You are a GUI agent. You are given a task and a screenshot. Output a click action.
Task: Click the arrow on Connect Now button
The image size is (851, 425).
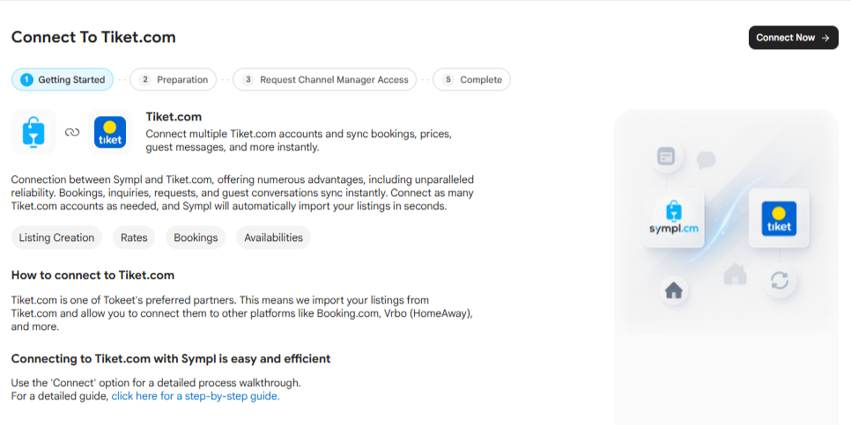[x=825, y=38]
